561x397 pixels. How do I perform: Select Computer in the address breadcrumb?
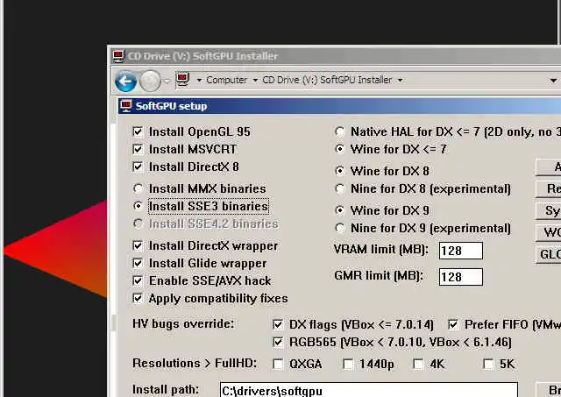(226, 80)
